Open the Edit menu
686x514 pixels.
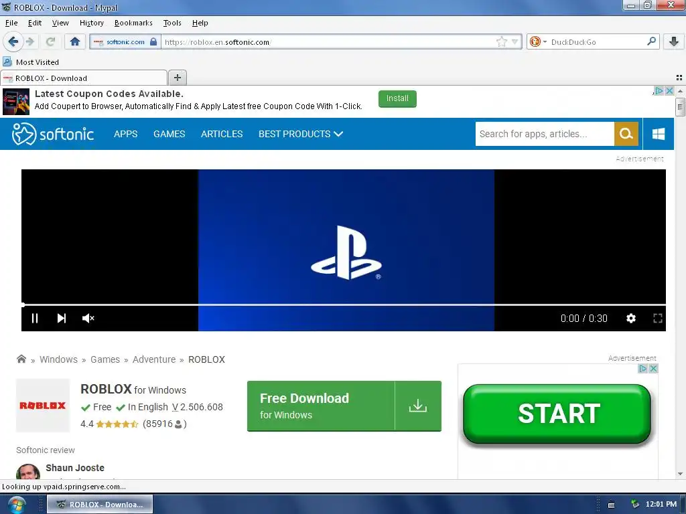[x=35, y=23]
